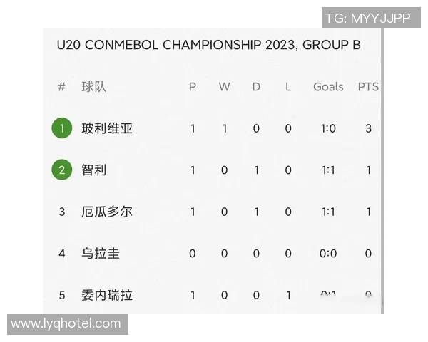Click the L losses column header

(288, 87)
